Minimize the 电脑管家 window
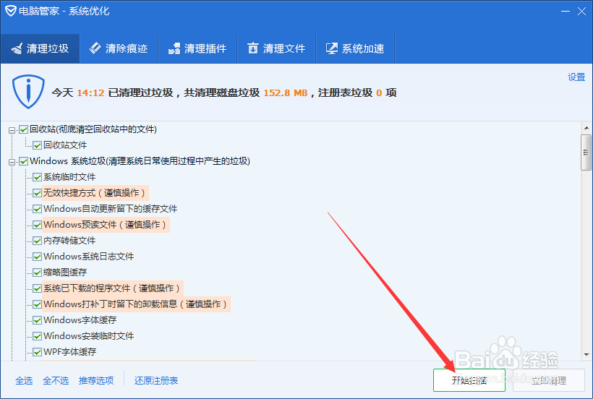 pos(566,12)
